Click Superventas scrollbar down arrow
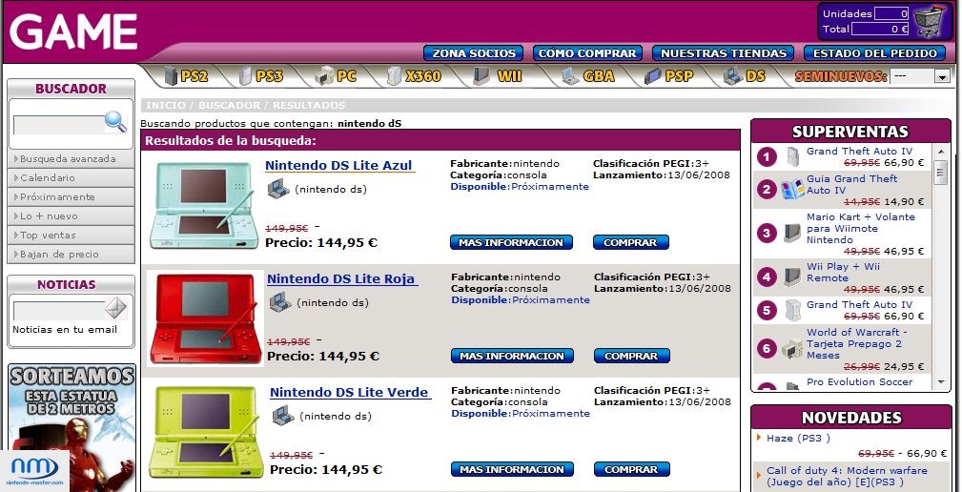Screen dimensions: 962x492 coord(941,381)
